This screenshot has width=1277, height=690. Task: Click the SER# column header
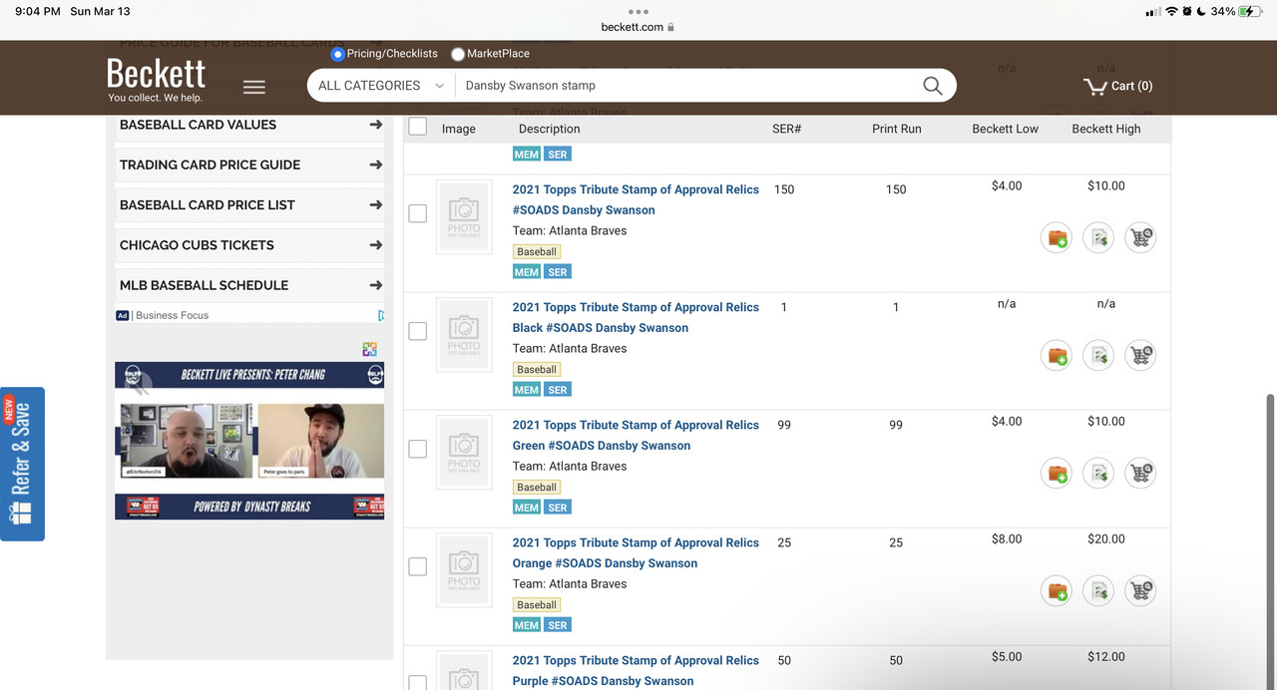tap(786, 129)
